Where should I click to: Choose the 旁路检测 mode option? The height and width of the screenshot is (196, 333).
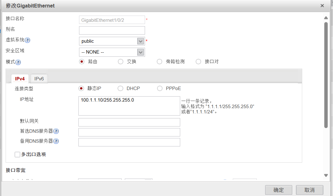click(x=159, y=61)
